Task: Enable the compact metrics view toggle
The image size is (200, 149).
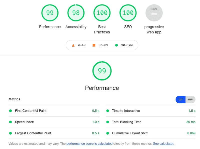Action: [180, 99]
